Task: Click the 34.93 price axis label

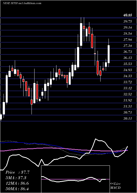Action: point(128,70)
